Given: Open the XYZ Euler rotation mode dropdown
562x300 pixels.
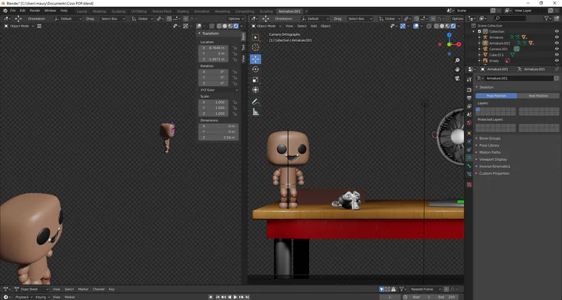Looking at the screenshot, I should click(x=219, y=90).
